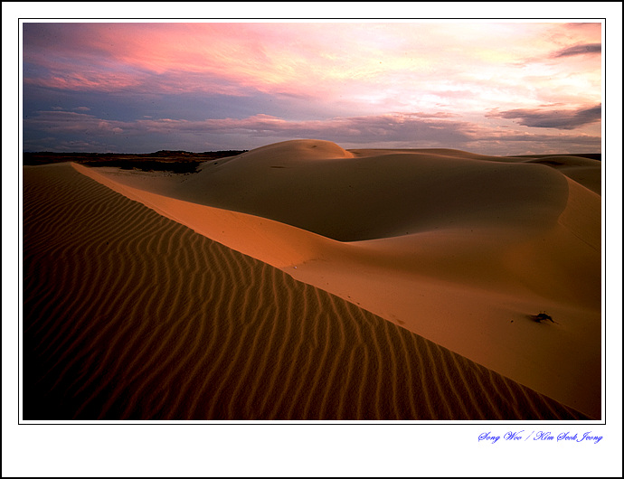Click the "Song Woo" part of the signature
This screenshot has height=479, width=624.
click(x=500, y=437)
